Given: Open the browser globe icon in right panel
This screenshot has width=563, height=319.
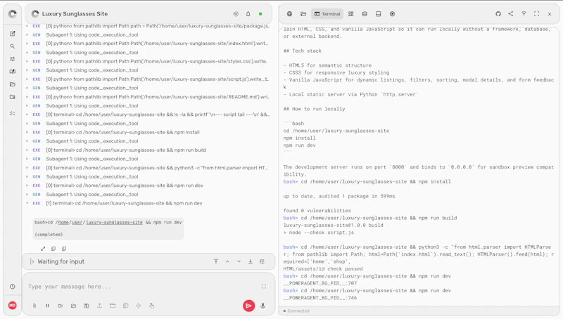Looking at the screenshot, I should pos(289,14).
